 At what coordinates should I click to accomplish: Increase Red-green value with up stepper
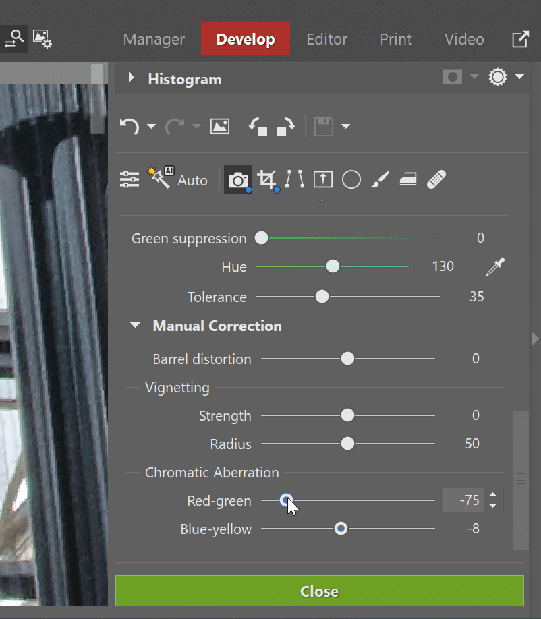493,495
